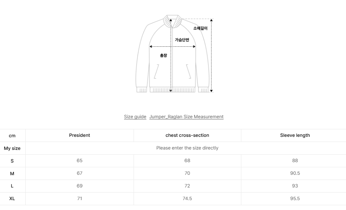Click the 총장 label on the diagram
Screen dimensions: 346x210
pyautogui.click(x=163, y=55)
